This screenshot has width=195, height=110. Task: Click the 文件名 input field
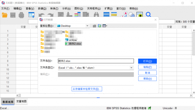(x=96, y=61)
